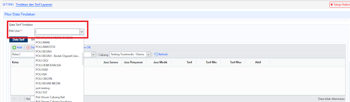Image resolution: width=350 pixels, height=102 pixels.
Task: Select POLI KIA from the list
Action: (x=41, y=74)
